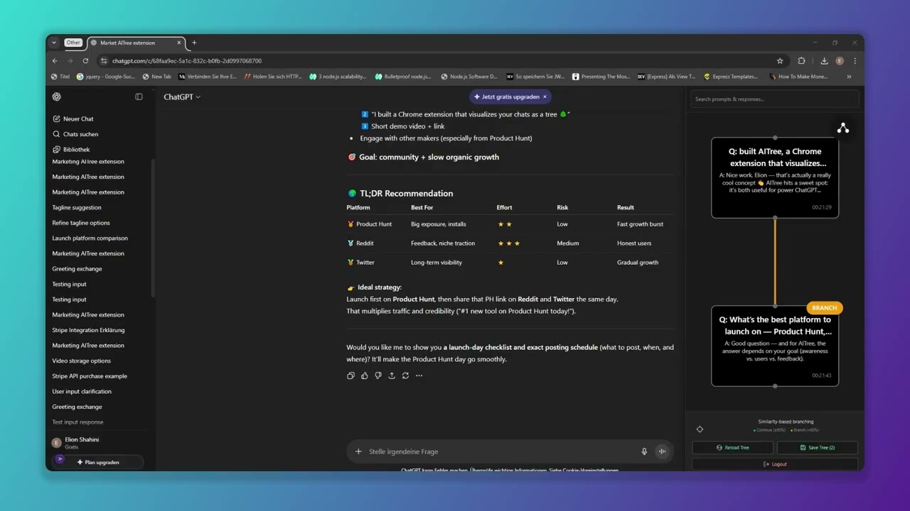Image resolution: width=910 pixels, height=511 pixels.
Task: Give the response a thumbs down
Action: click(378, 375)
